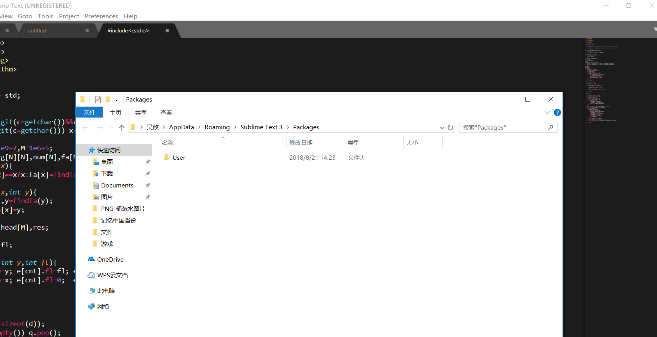Open the Customize Quick Access Toolbar dropdown arrow
657x337 pixels.
pos(116,100)
